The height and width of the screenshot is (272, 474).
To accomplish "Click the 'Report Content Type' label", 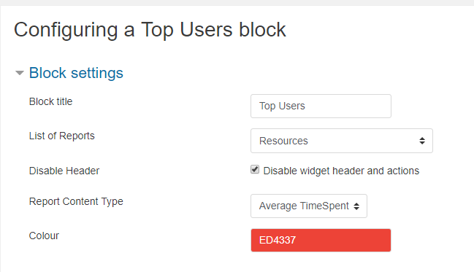I will (x=76, y=202).
